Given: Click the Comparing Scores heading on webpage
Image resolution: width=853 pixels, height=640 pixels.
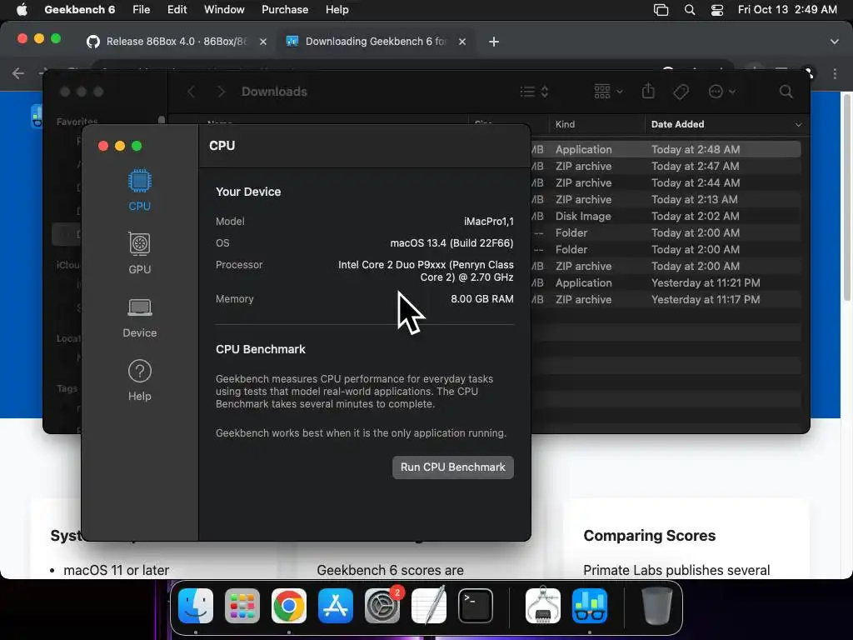Looking at the screenshot, I should [x=650, y=536].
